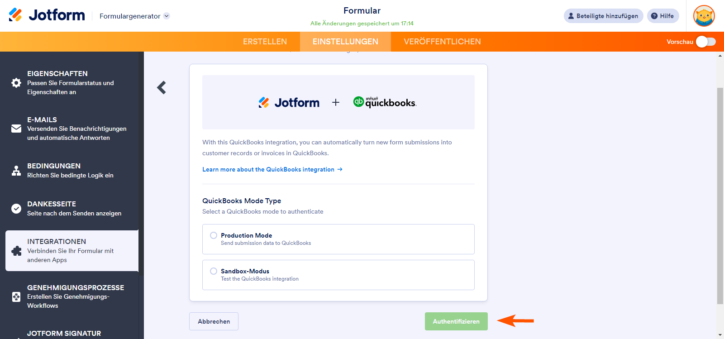Enable Sandbox-Modus option
This screenshot has height=339, width=724.
[x=213, y=271]
